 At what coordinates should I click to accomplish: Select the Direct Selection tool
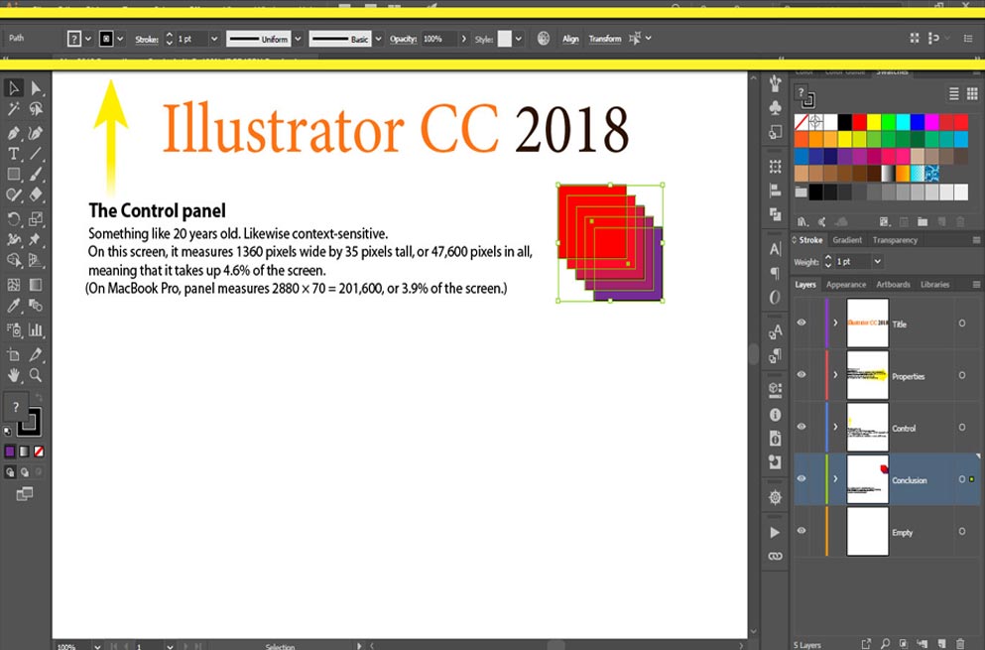click(36, 88)
